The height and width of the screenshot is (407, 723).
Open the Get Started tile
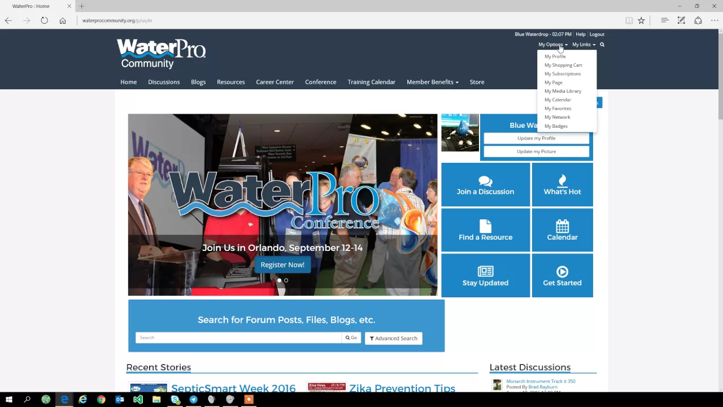(x=562, y=276)
